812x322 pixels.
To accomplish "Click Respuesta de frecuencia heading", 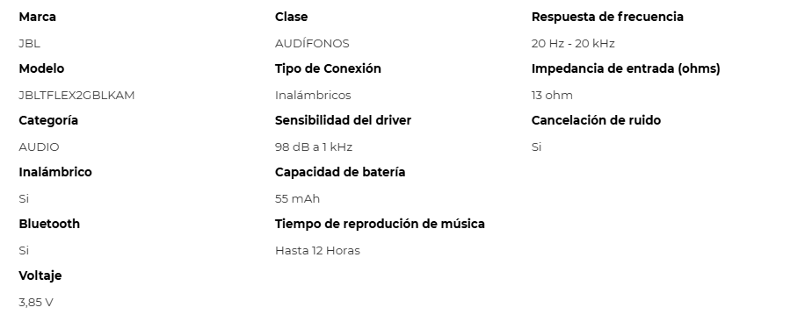I will pyautogui.click(x=607, y=17).
